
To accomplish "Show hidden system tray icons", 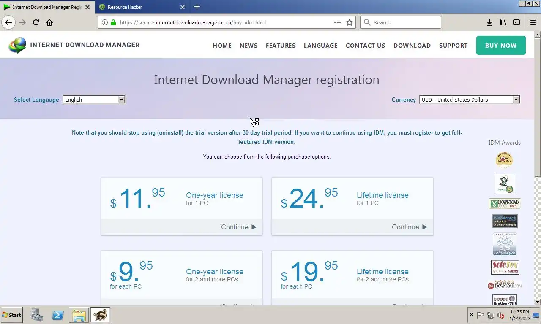I will (471, 315).
